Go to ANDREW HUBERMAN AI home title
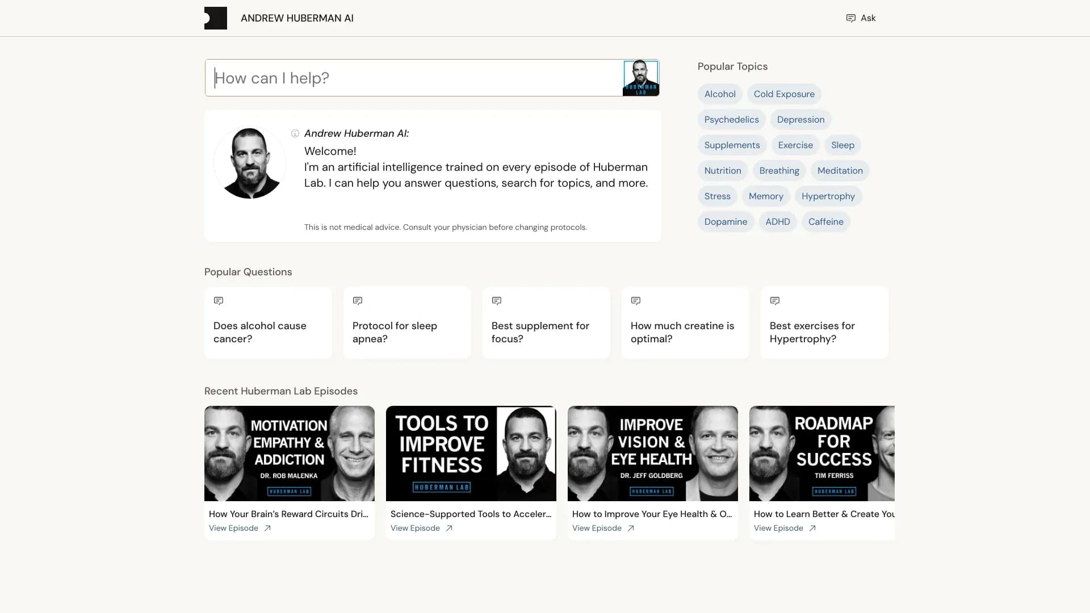The image size is (1090, 613). coord(297,18)
